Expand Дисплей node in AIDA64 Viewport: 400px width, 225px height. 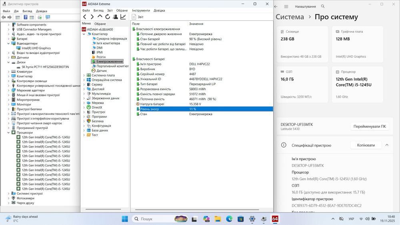[x=84, y=89]
